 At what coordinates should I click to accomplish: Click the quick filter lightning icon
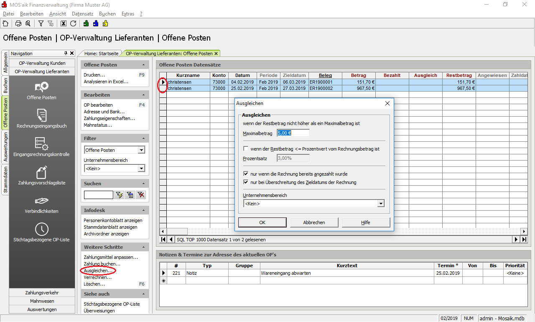tap(119, 195)
